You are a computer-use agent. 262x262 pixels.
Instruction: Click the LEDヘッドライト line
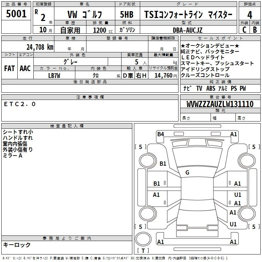[x=202, y=57]
